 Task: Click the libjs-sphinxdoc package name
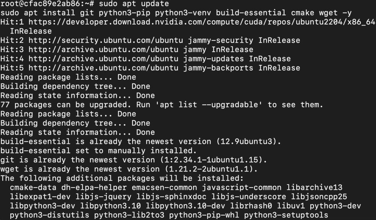point(171,197)
